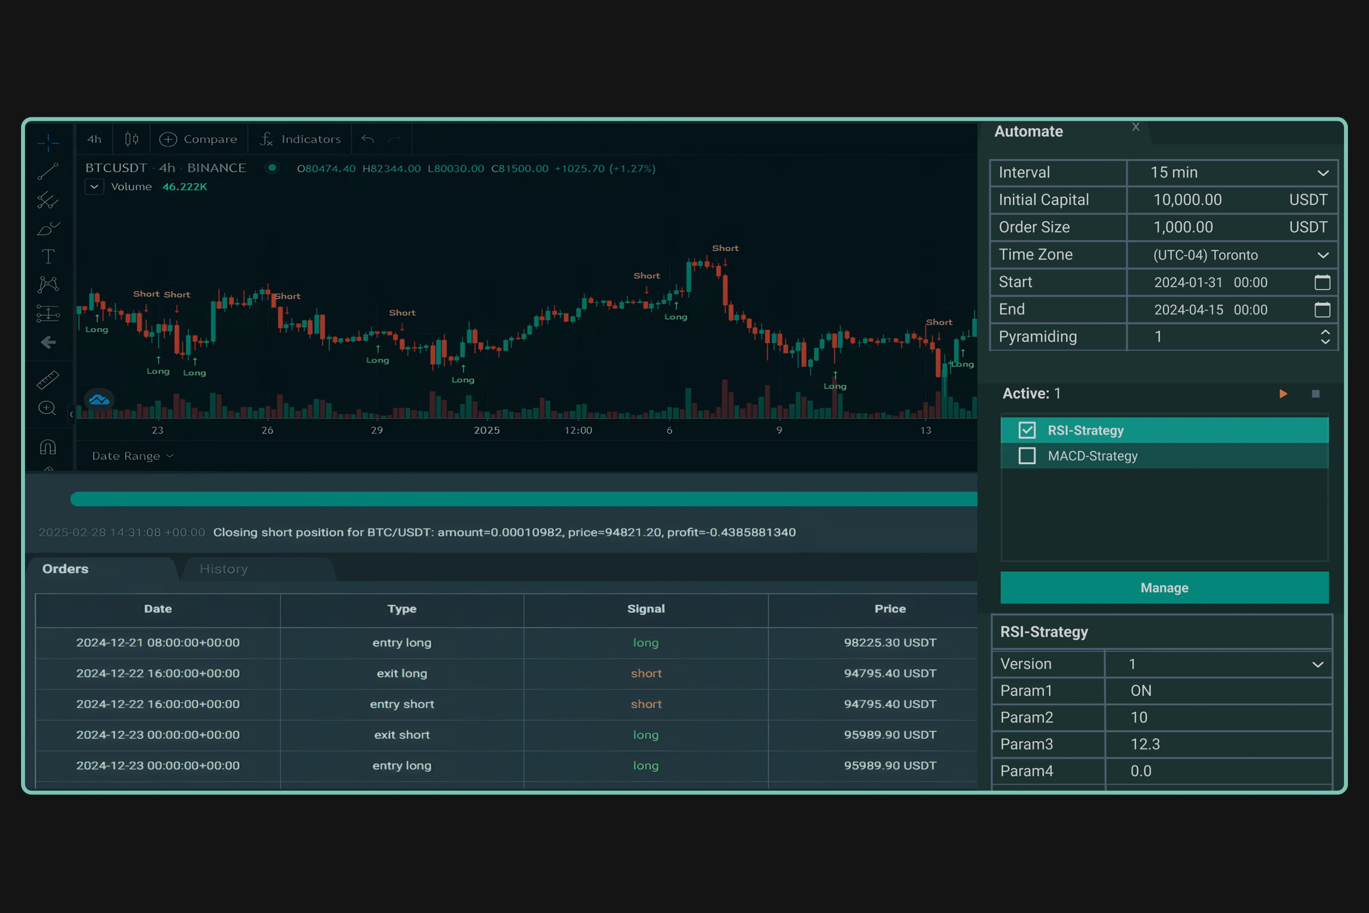Uncheck the RSI-Strategy checkbox
The image size is (1369, 913).
[x=1026, y=430]
